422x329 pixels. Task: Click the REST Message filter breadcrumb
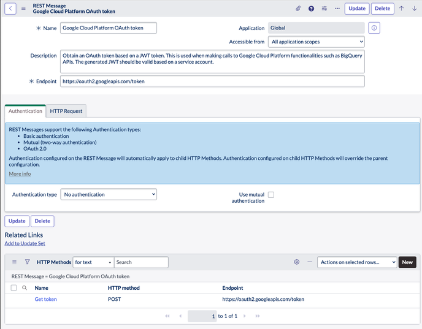(x=71, y=276)
